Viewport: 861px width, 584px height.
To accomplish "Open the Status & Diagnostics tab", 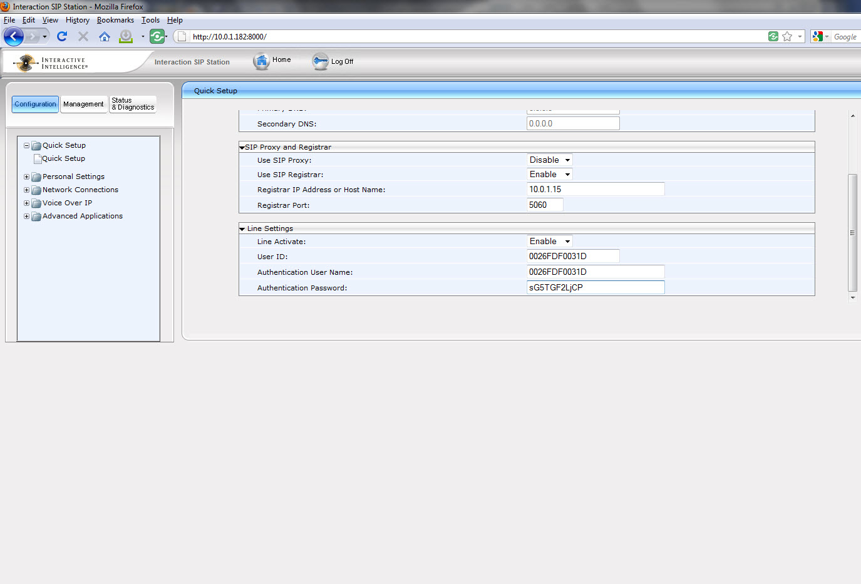I will coord(133,104).
